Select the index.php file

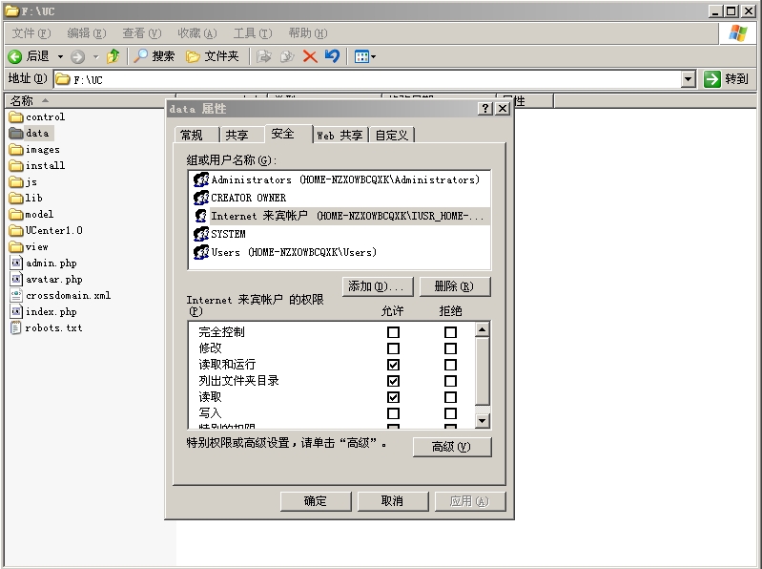43,312
